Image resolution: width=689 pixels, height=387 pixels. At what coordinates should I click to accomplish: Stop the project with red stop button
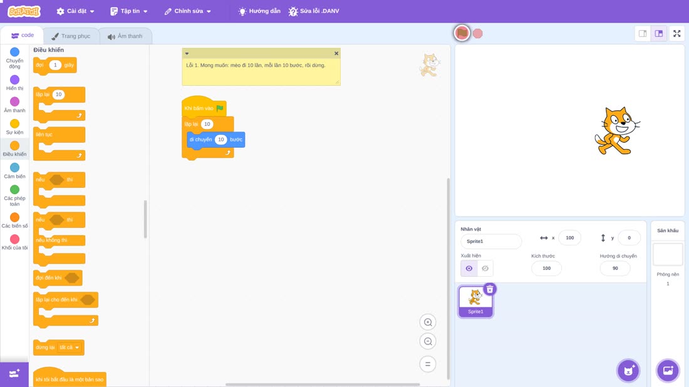(x=478, y=33)
